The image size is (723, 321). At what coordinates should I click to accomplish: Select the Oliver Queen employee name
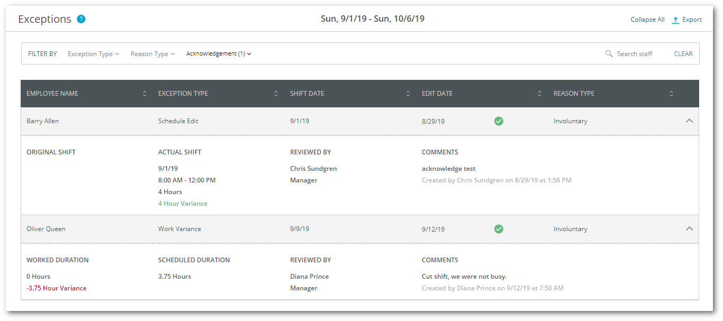click(46, 229)
